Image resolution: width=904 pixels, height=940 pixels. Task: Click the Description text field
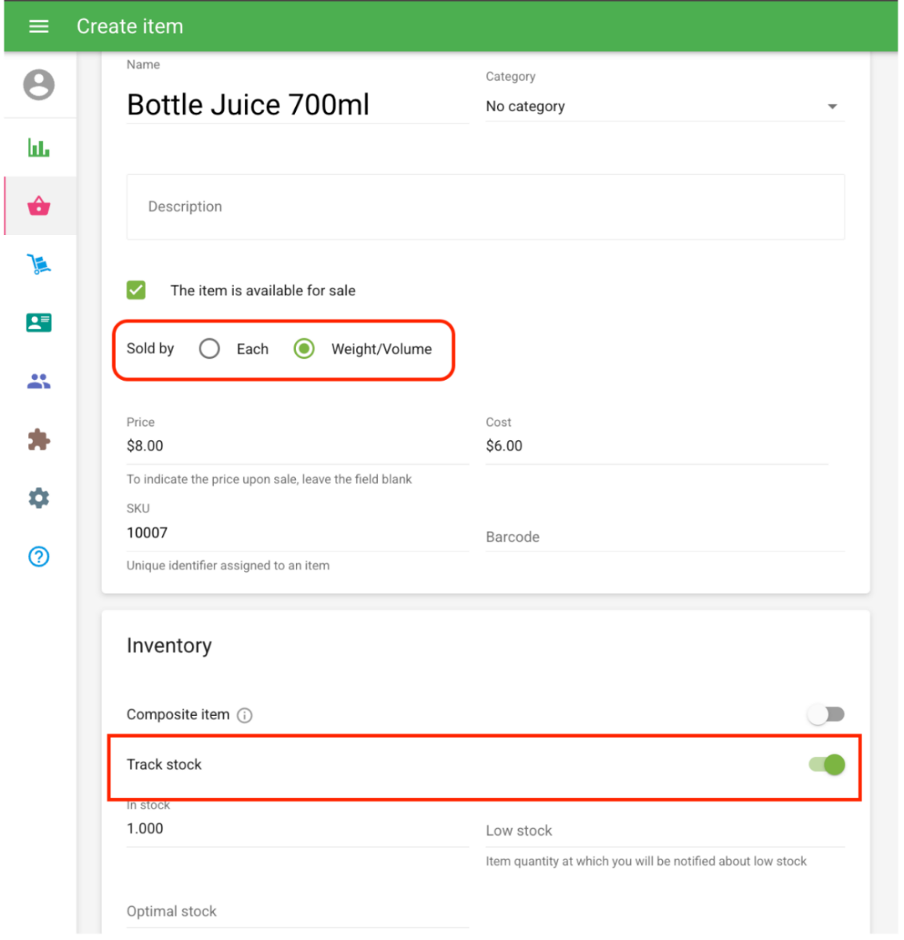click(x=485, y=207)
